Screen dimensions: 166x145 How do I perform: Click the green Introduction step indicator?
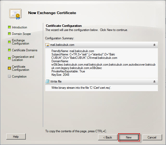(x=9, y=27)
